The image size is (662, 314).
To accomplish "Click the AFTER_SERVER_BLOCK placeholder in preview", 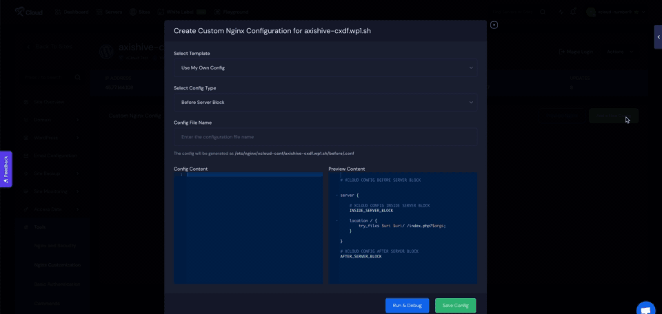I will [x=361, y=256].
